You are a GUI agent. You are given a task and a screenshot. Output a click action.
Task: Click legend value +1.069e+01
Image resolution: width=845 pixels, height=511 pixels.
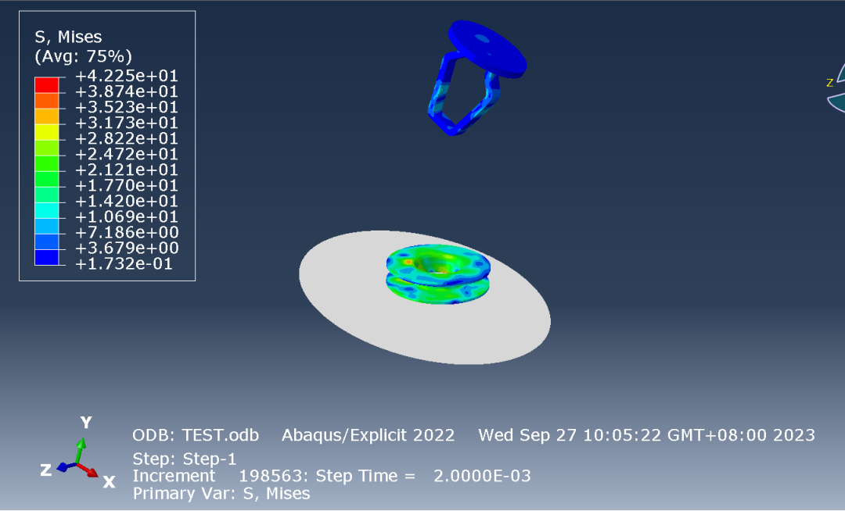point(127,216)
